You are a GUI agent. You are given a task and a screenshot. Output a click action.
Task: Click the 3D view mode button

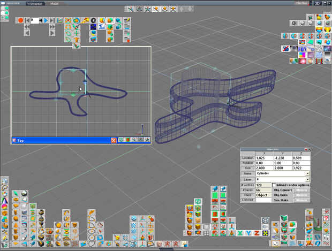pyautogui.click(x=318, y=3)
